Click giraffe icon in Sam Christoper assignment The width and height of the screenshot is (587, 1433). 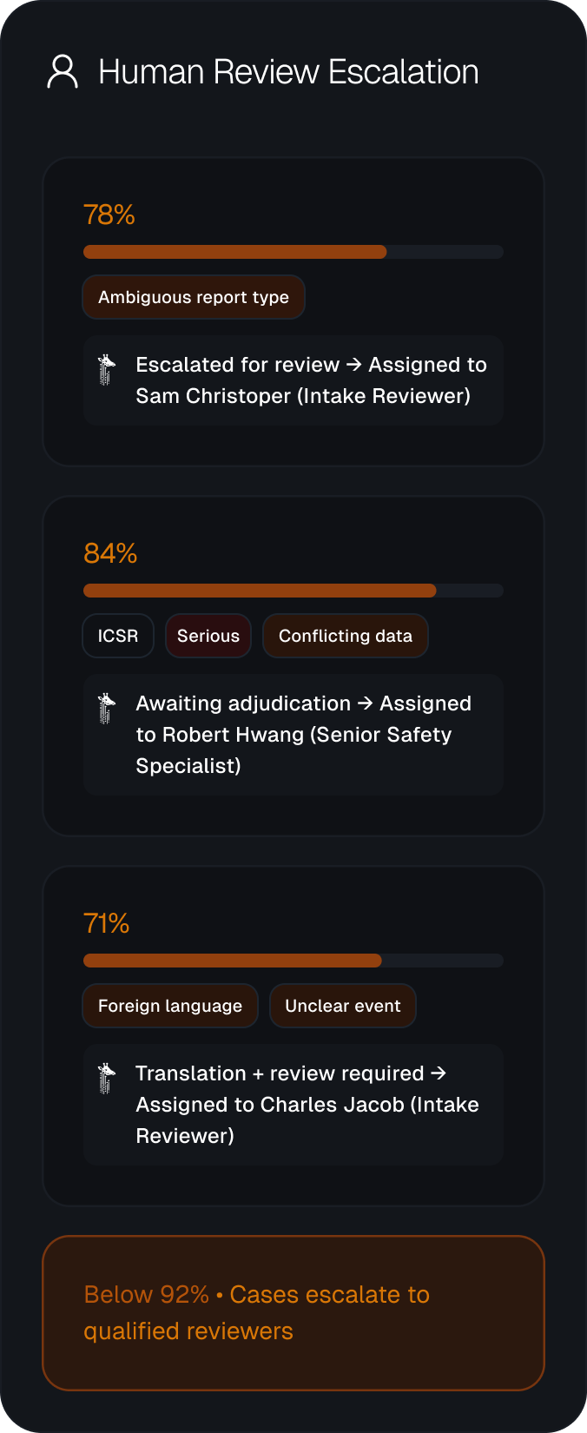point(107,369)
